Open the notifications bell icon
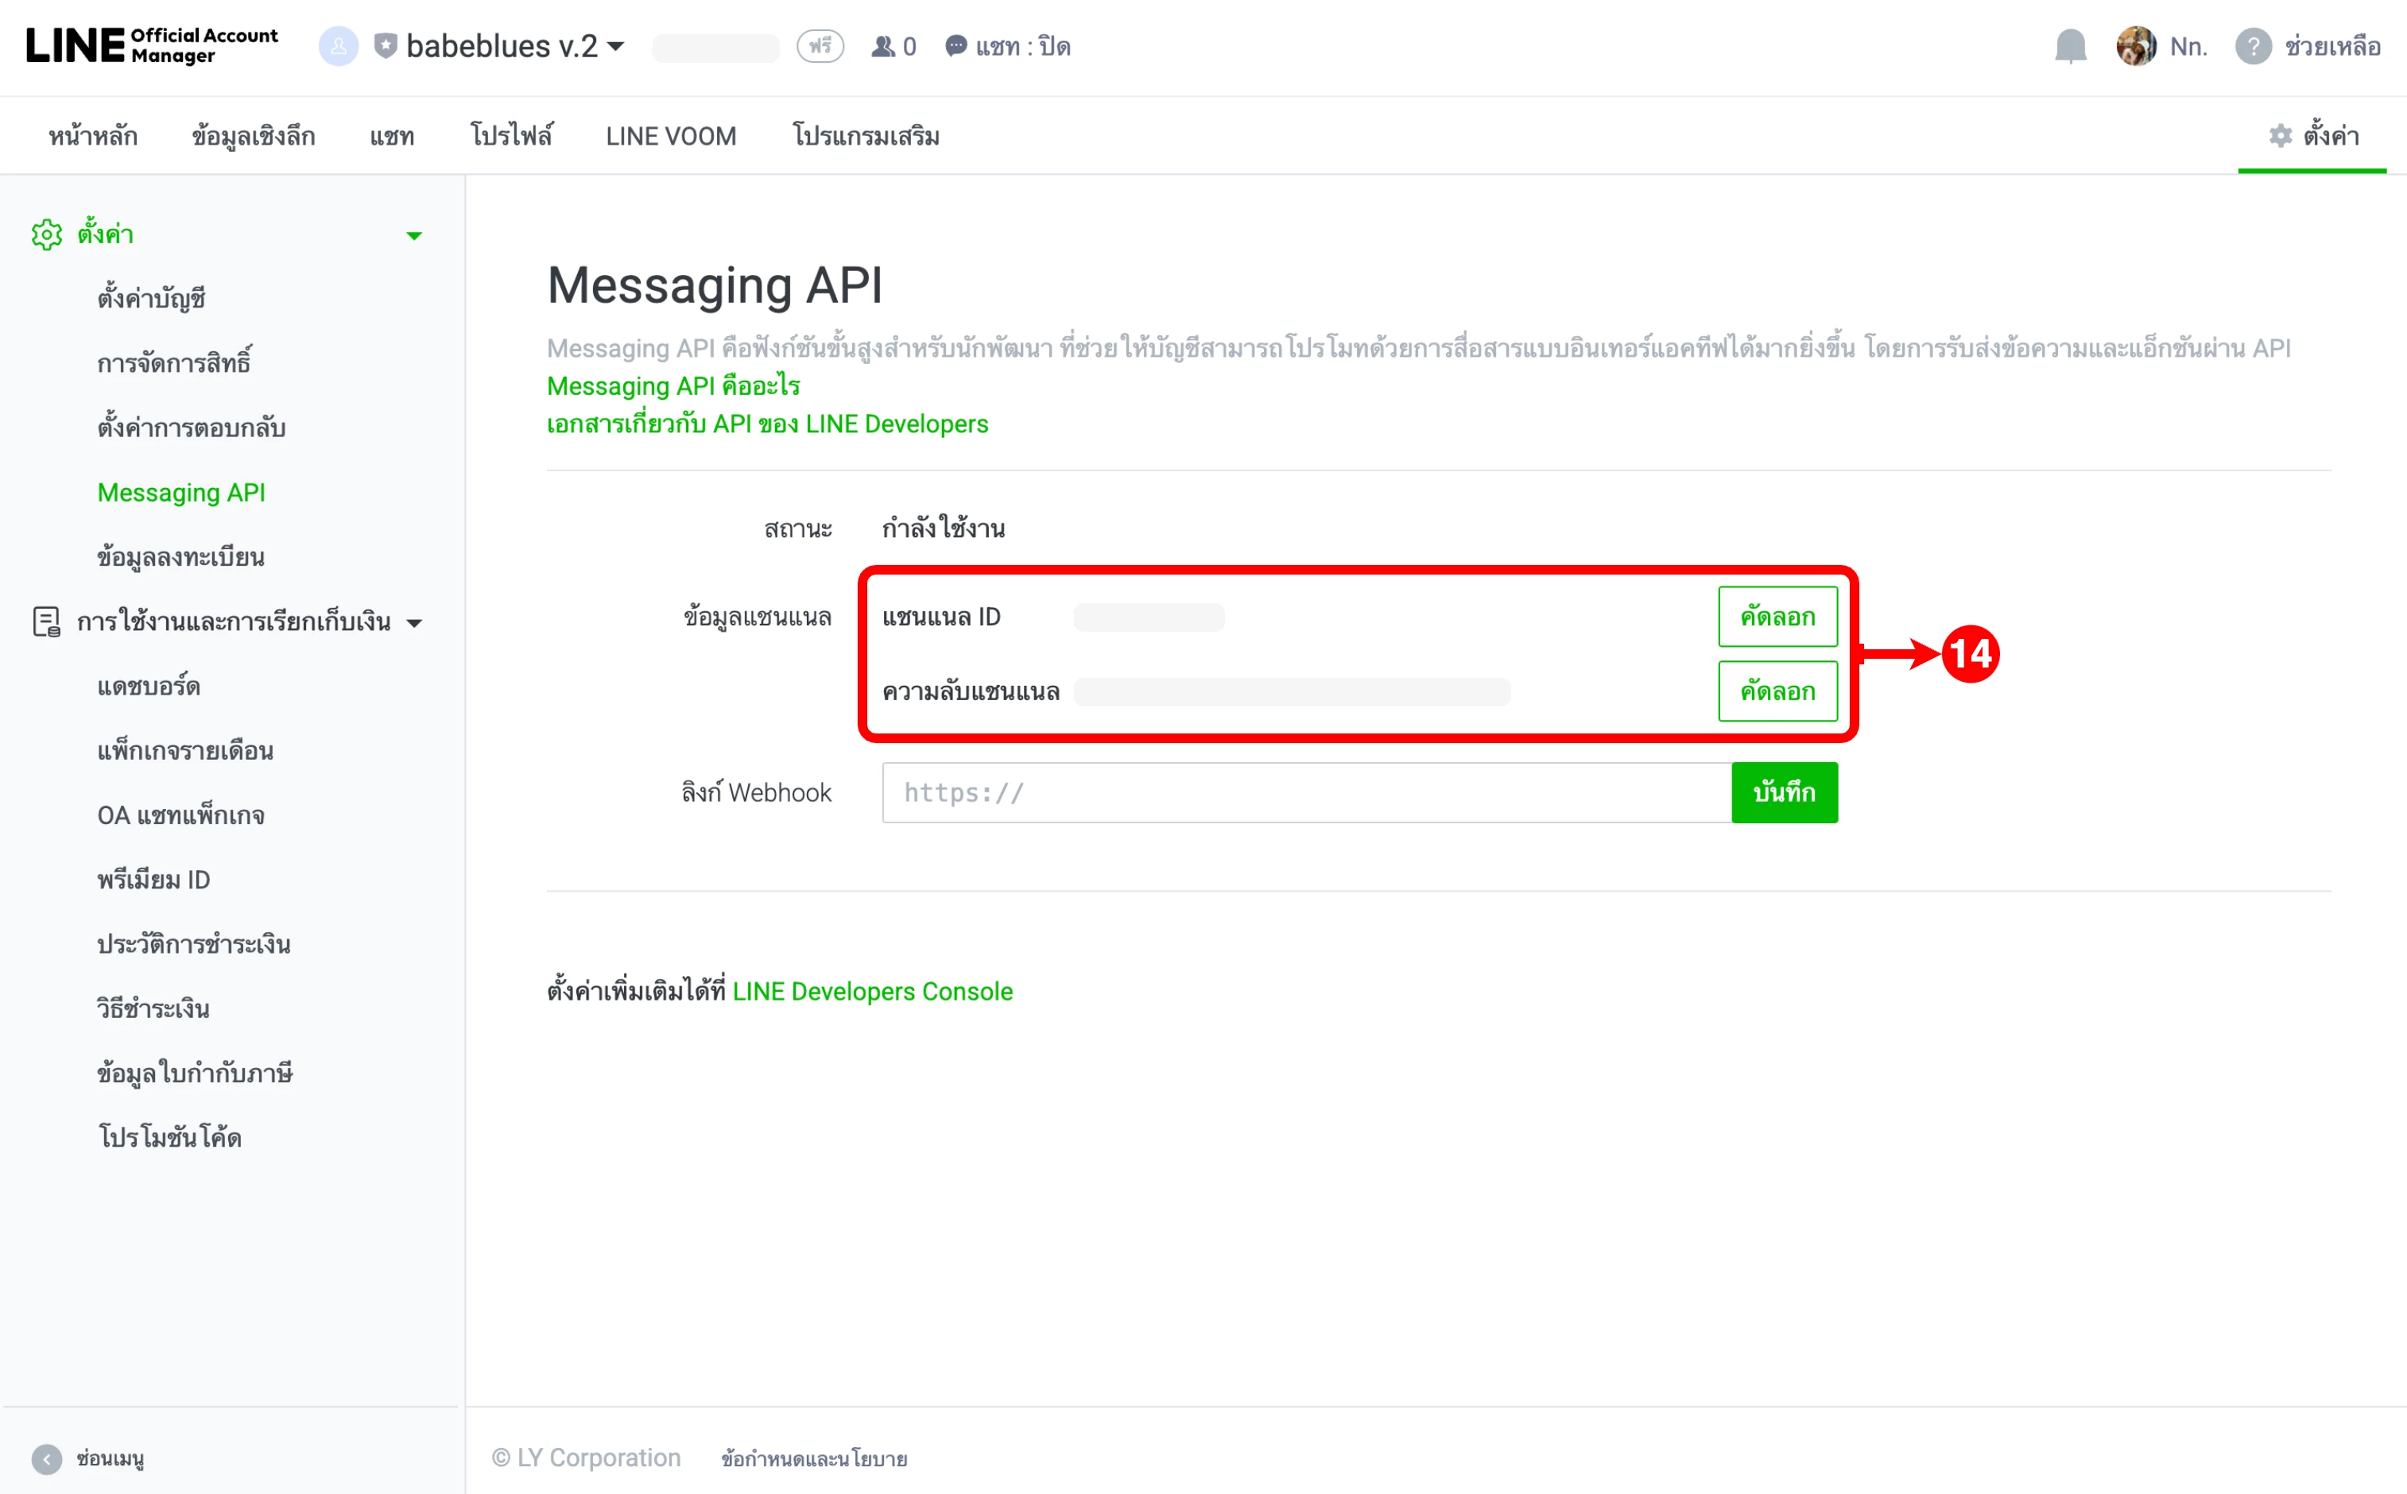Viewport: 2407px width, 1494px height. [2070, 46]
